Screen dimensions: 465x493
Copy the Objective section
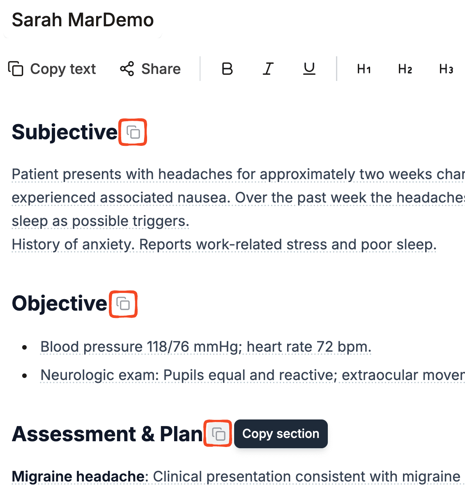pyautogui.click(x=123, y=304)
